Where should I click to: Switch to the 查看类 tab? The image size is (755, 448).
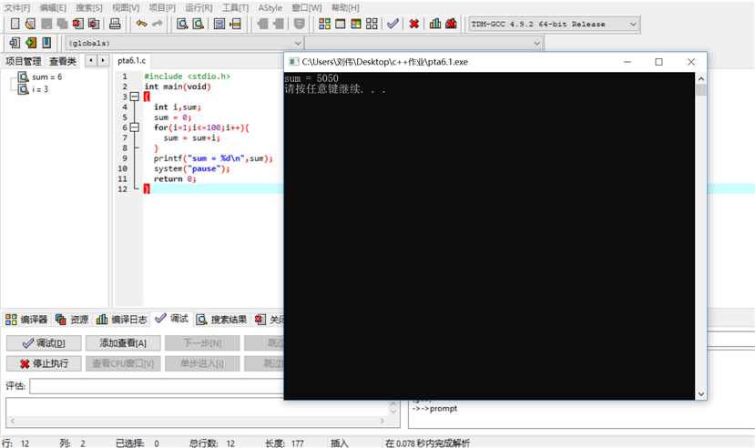(x=63, y=61)
